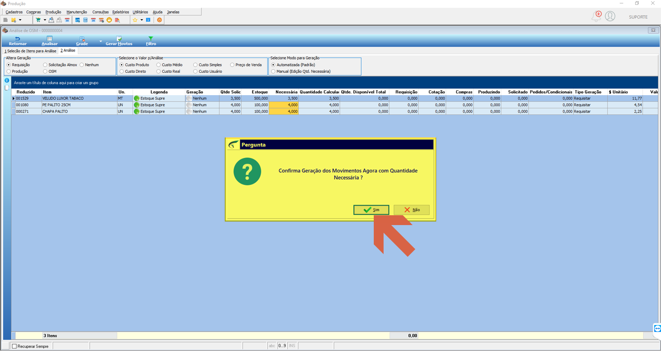Screen dimensions: 661x351
Task: Click Gerar Movtos toolbar button
Action: 119,42
